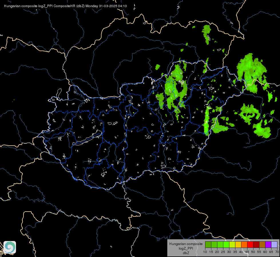Click the '30' legend scale value
The width and height of the screenshot is (280, 257).
229,252
